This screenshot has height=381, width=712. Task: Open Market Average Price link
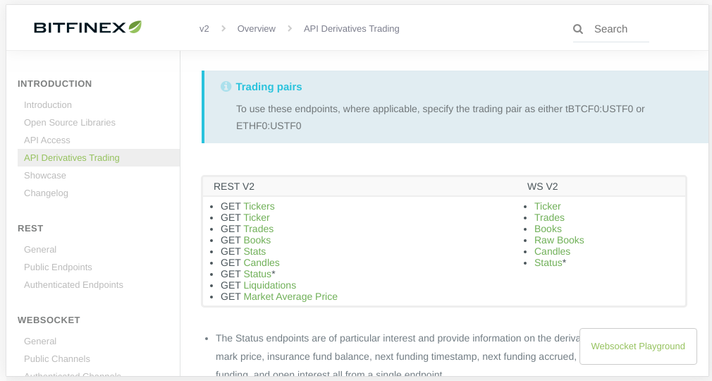[290, 297]
